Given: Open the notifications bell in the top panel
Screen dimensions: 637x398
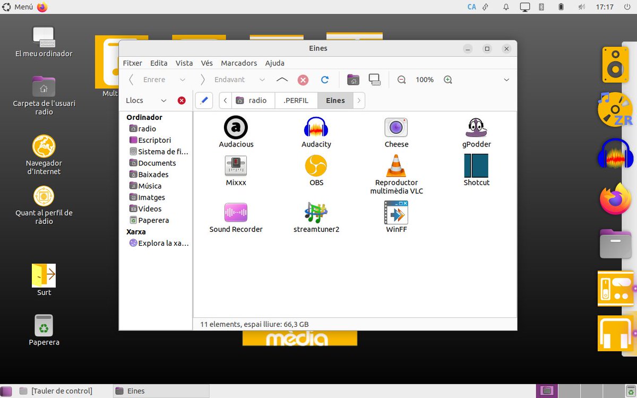Looking at the screenshot, I should tap(506, 7).
